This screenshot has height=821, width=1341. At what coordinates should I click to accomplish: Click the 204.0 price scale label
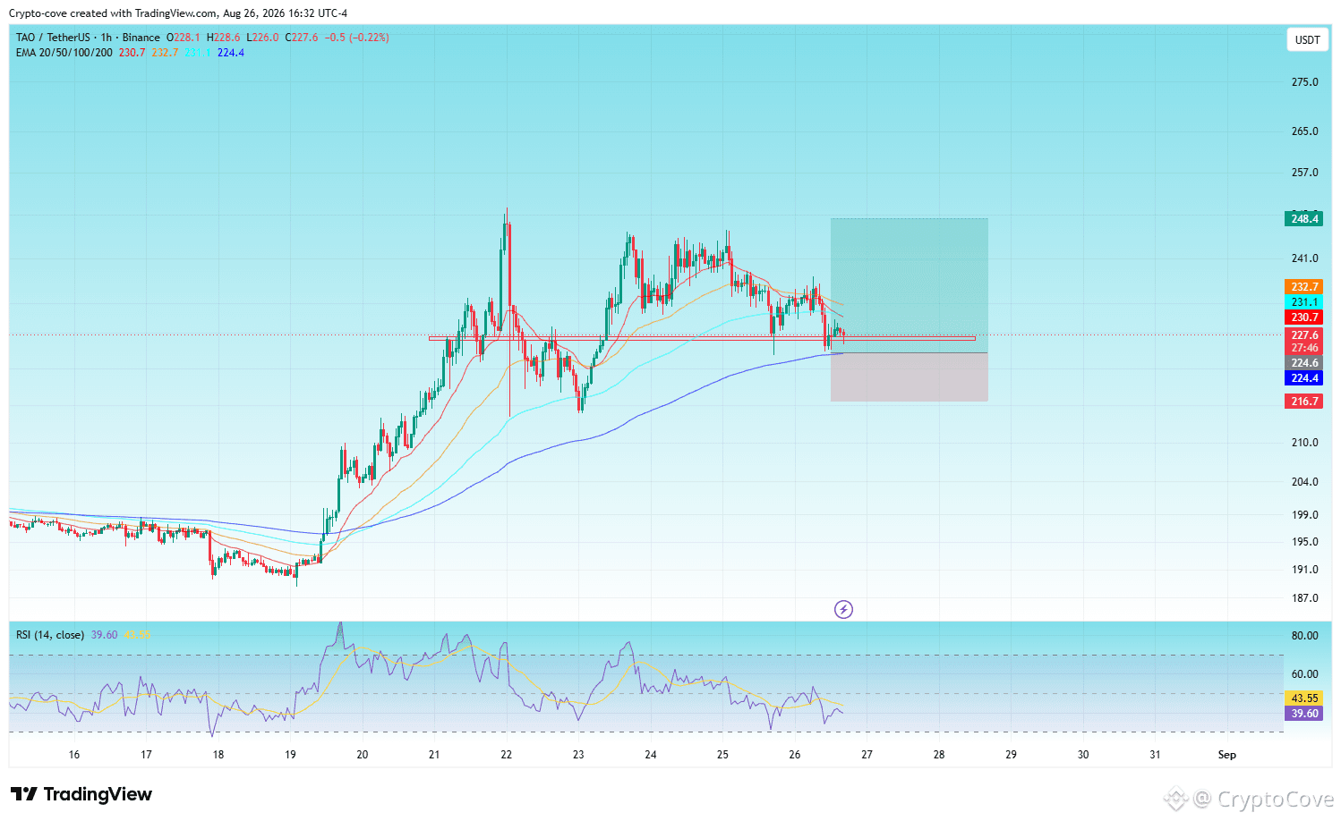1304,482
